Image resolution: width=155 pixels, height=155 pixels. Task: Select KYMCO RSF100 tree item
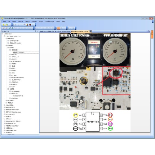[18, 96]
